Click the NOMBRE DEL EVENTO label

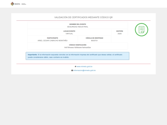pyautogui.click(x=78, y=24)
